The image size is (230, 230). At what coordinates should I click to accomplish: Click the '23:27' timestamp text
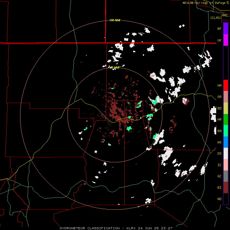tap(167, 228)
